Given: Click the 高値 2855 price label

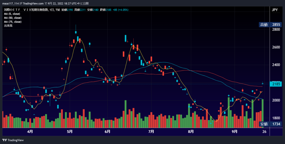Looking at the screenshot, I should pyautogui.click(x=270, y=25).
